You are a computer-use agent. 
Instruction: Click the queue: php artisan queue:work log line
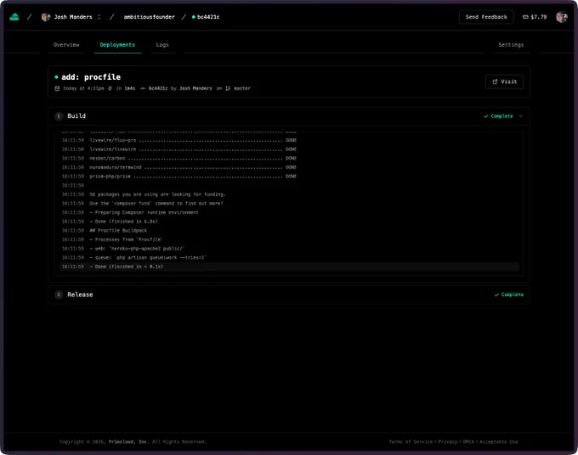[x=289, y=258]
